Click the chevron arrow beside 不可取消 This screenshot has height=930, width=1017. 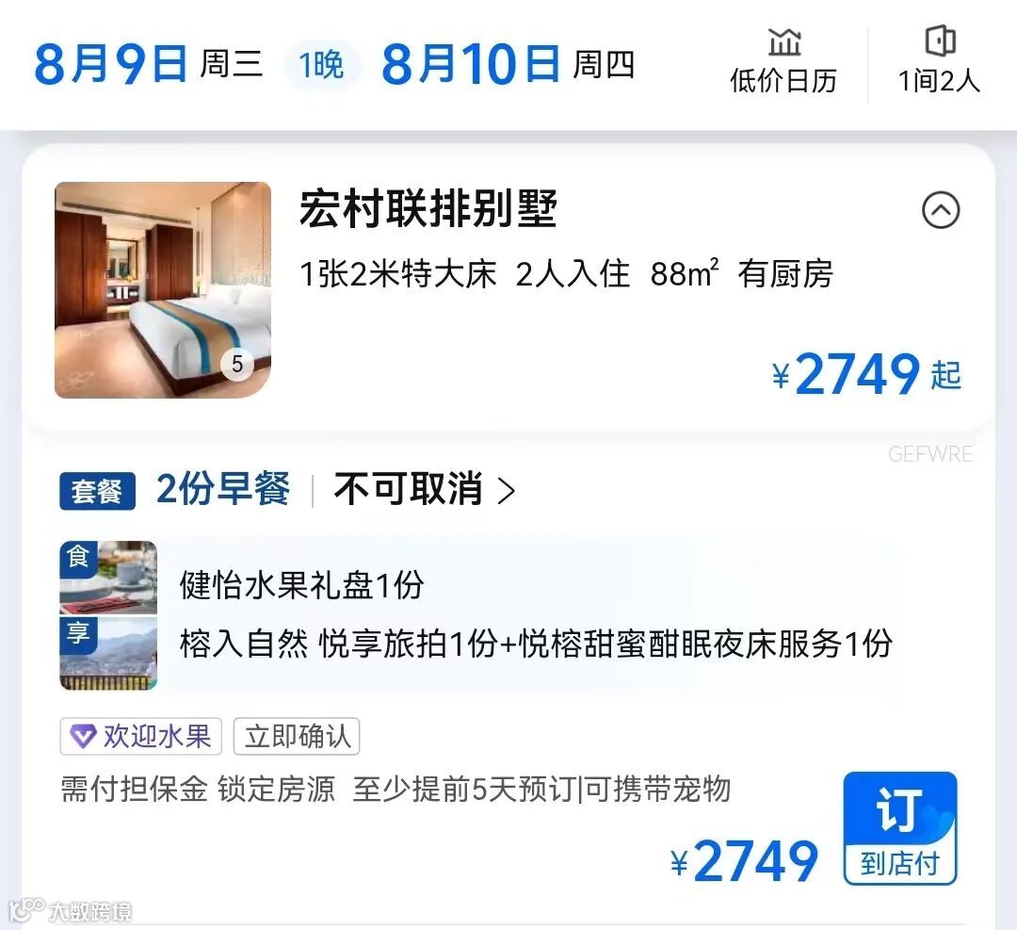(507, 491)
